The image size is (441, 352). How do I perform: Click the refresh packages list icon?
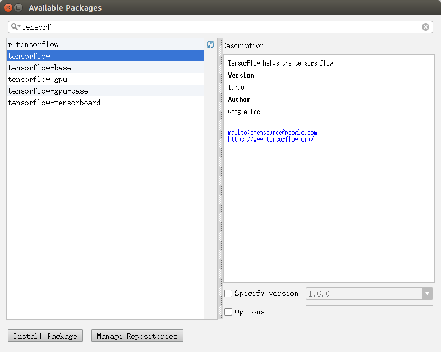pyautogui.click(x=210, y=44)
